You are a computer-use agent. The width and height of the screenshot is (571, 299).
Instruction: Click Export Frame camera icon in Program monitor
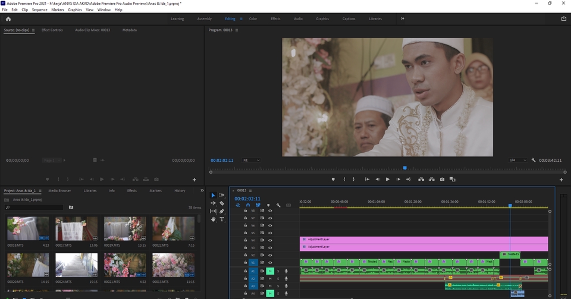(442, 179)
